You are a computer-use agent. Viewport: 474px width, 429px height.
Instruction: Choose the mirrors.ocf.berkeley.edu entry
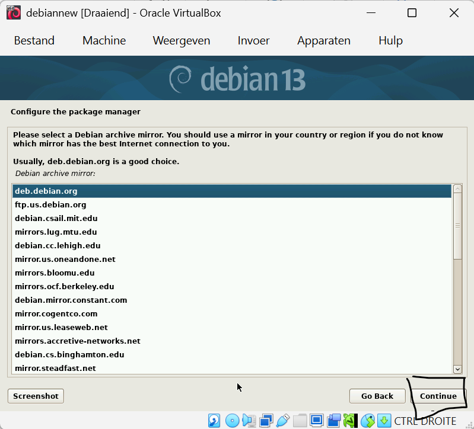click(x=232, y=286)
